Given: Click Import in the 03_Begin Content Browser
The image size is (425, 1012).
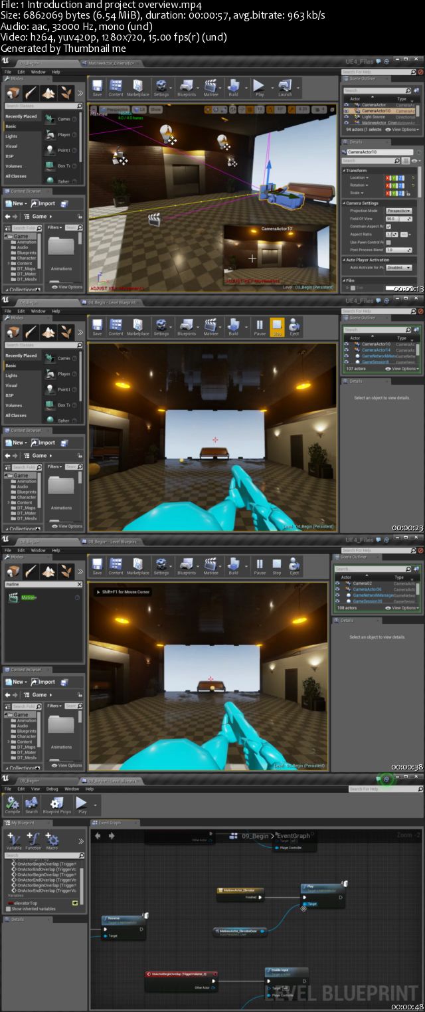Looking at the screenshot, I should tap(43, 203).
